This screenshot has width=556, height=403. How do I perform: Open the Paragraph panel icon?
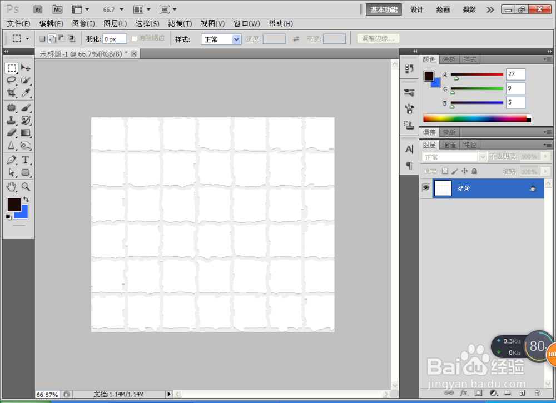tap(409, 165)
